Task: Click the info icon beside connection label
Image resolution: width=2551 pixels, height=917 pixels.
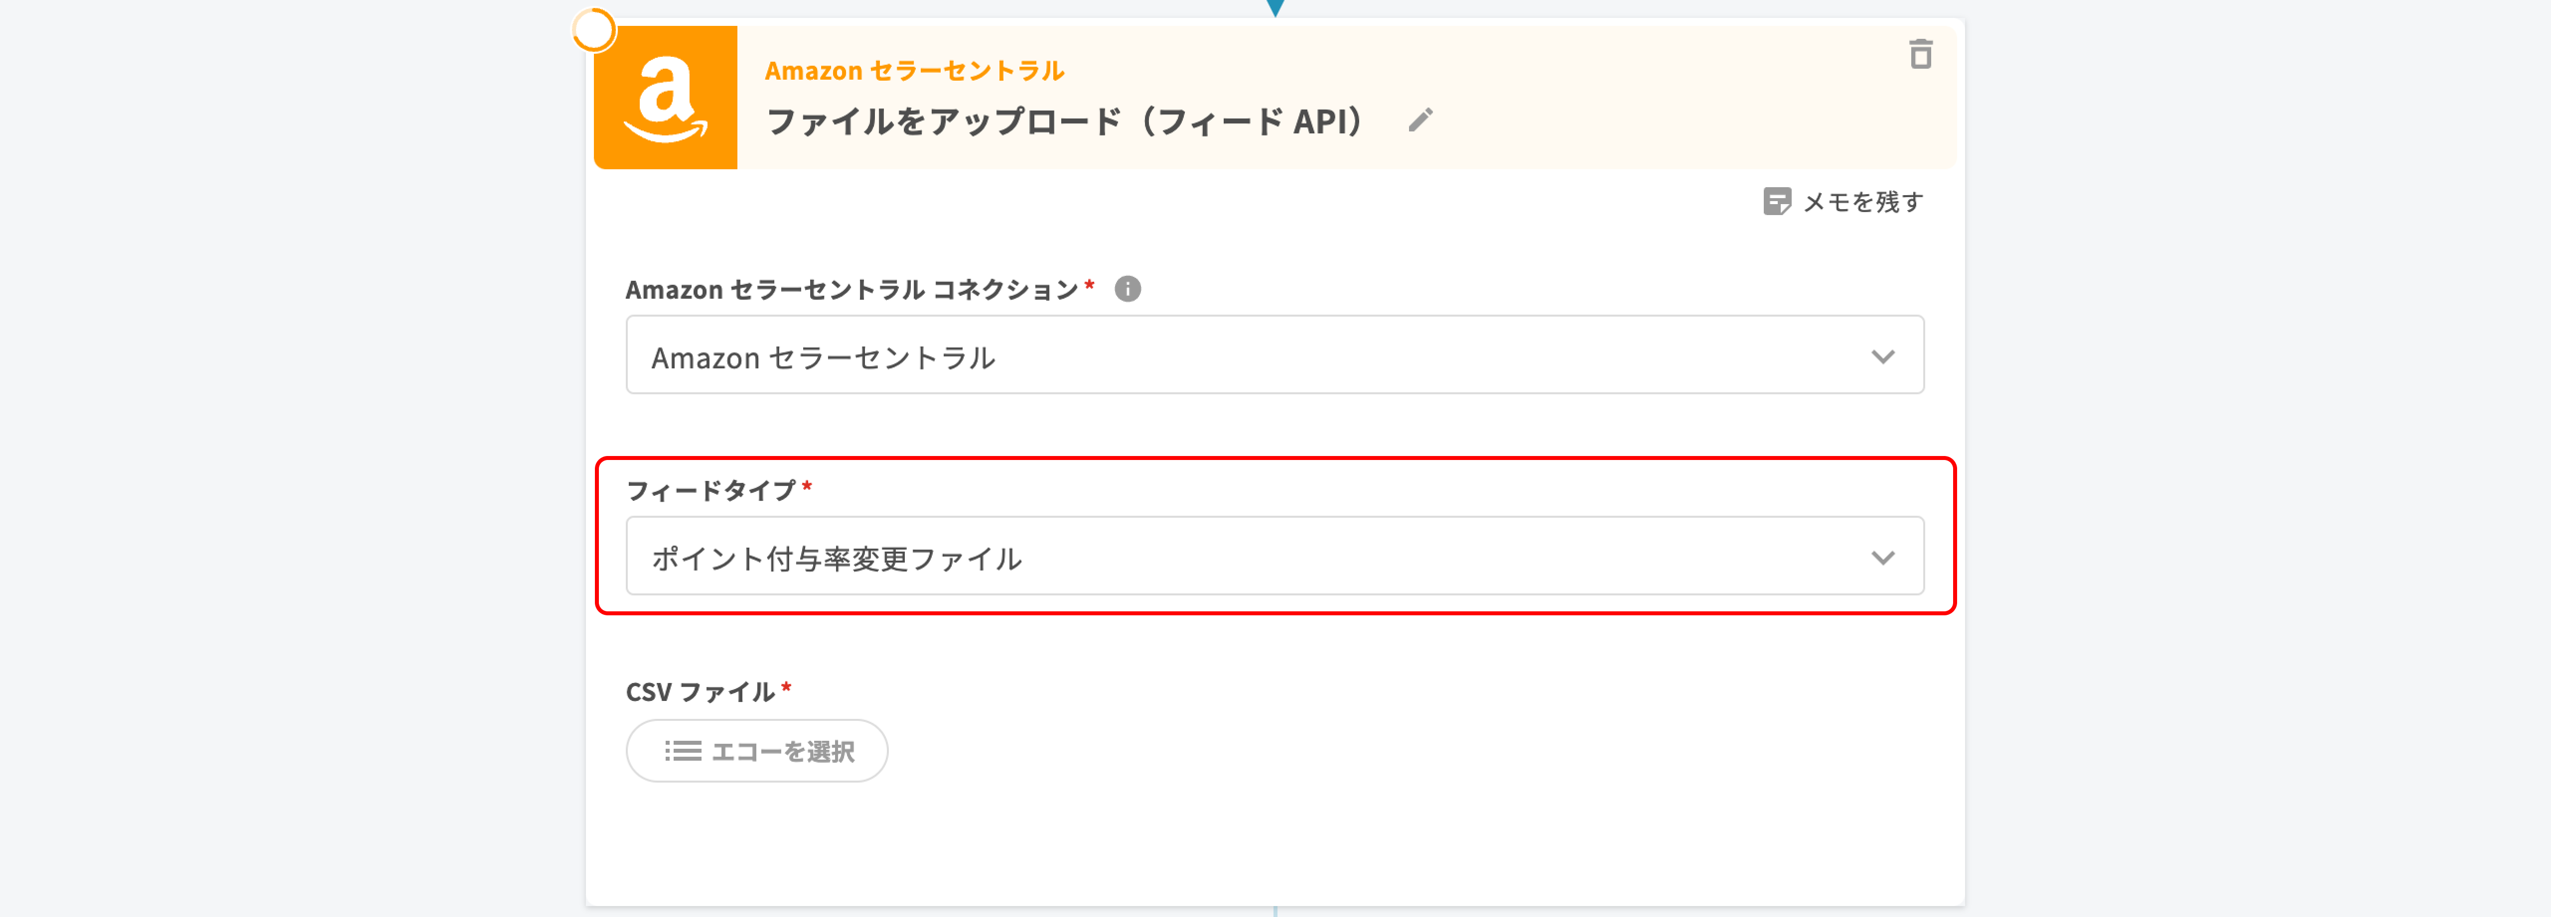Action: (x=1127, y=289)
